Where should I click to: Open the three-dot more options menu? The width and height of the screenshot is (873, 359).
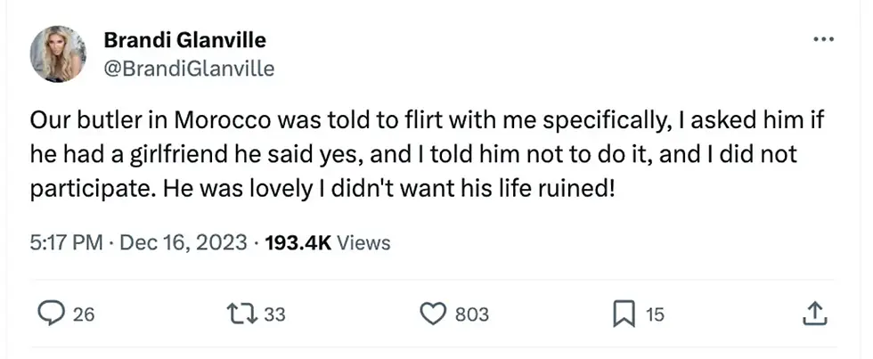pos(824,41)
